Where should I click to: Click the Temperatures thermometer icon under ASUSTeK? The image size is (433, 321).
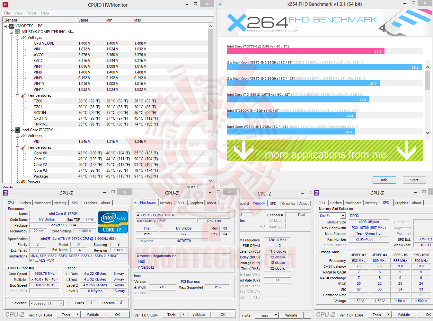point(23,95)
